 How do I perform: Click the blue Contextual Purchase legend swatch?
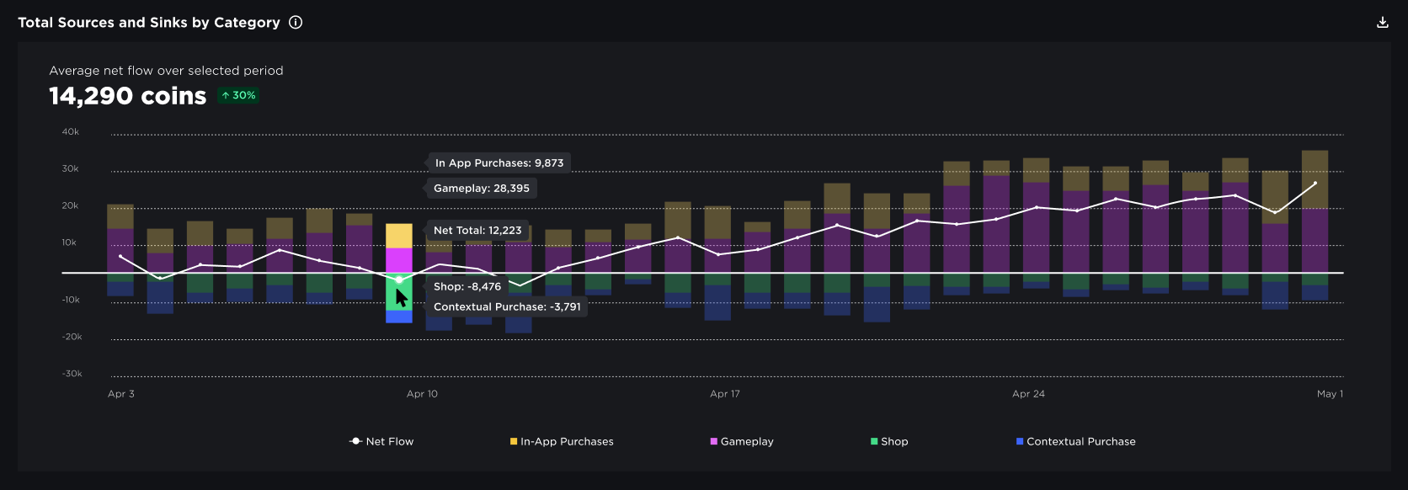click(1020, 441)
